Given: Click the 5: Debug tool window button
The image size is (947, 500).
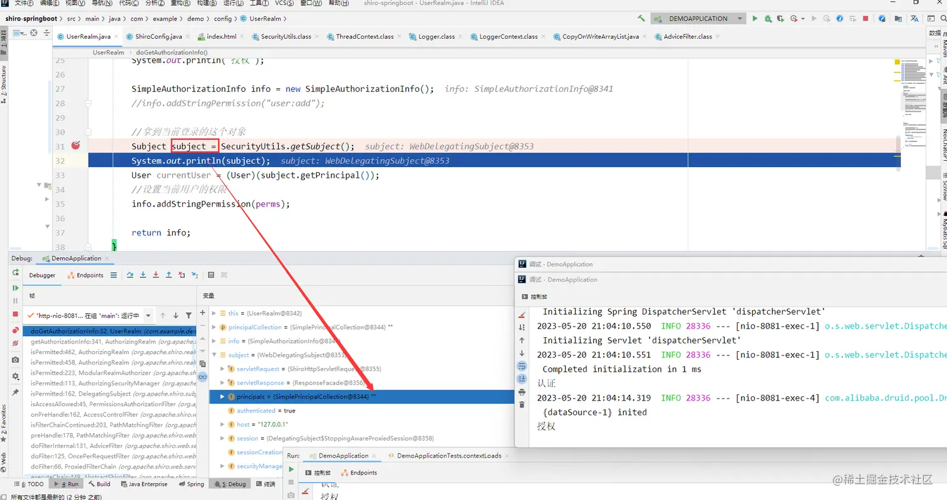Looking at the screenshot, I should click(x=230, y=484).
